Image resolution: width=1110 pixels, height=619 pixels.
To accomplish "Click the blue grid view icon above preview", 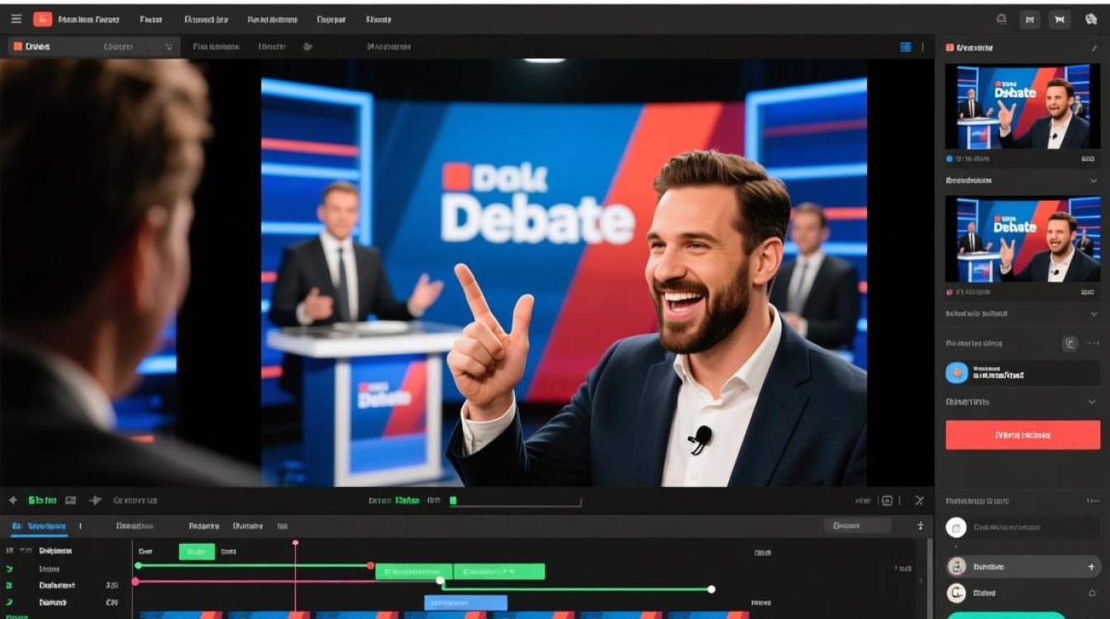I will pos(905,47).
